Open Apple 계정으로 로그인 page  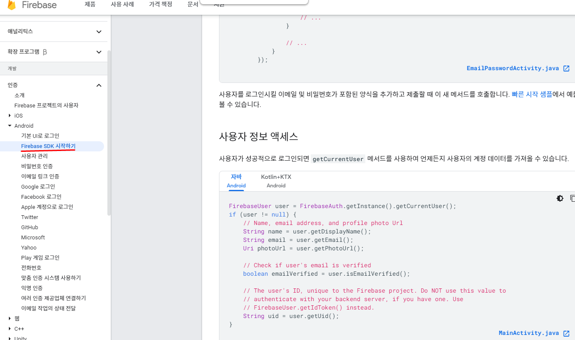coord(47,207)
